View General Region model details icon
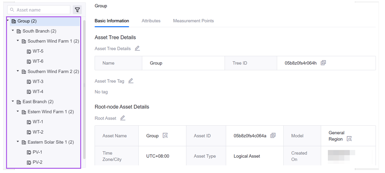 click(x=349, y=139)
